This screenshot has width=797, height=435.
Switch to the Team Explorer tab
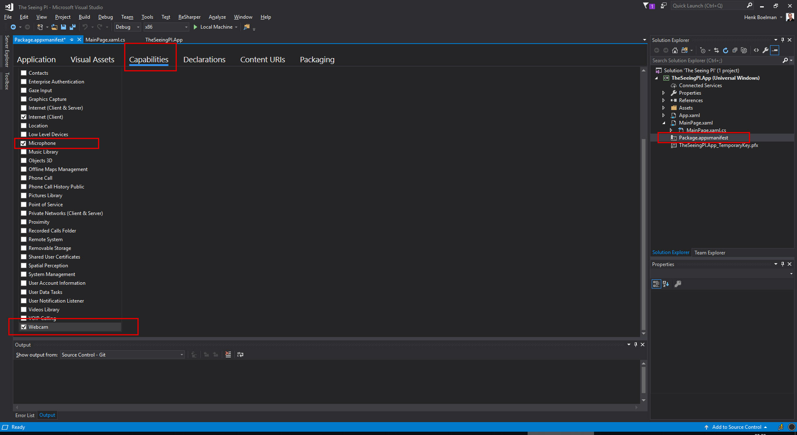(x=710, y=253)
